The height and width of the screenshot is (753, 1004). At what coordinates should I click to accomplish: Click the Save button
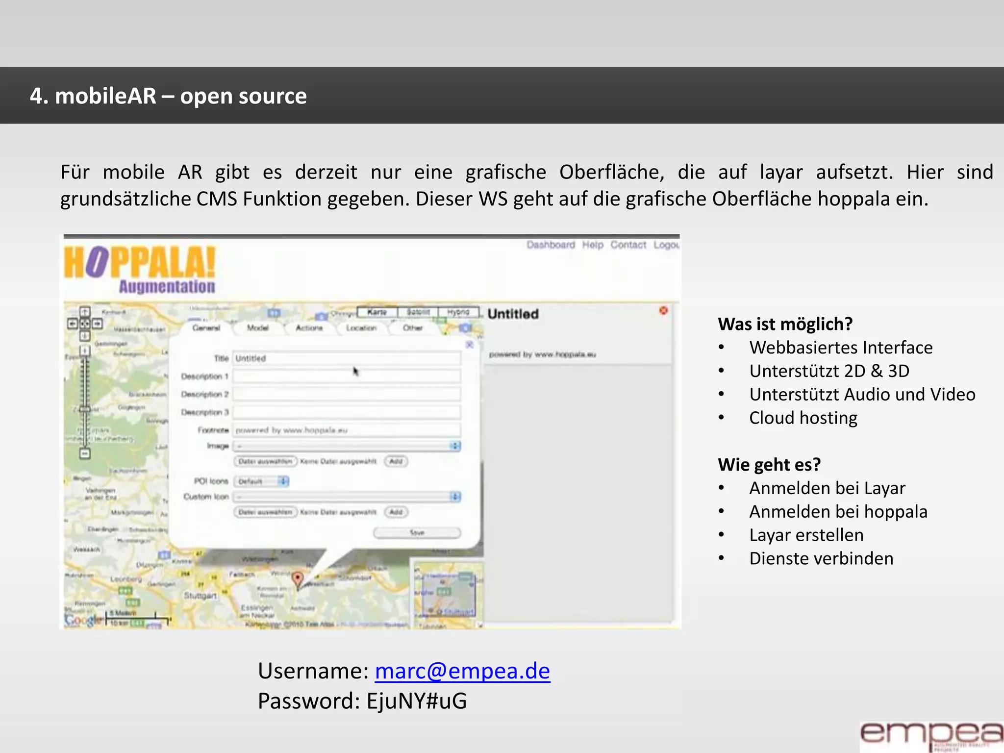[x=417, y=532]
